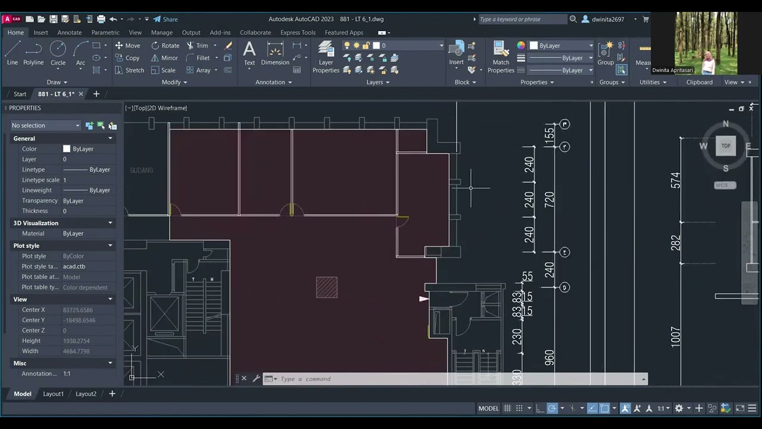Click the Quick Select icon in Properties palette

pos(113,125)
